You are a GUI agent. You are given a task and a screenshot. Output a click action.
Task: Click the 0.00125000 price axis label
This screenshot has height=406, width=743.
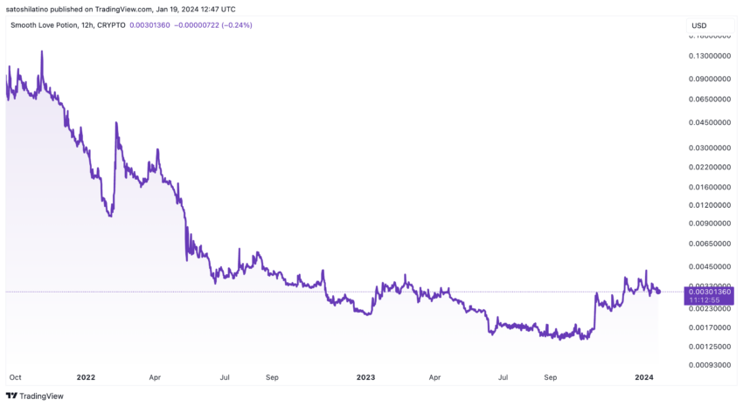(x=710, y=347)
